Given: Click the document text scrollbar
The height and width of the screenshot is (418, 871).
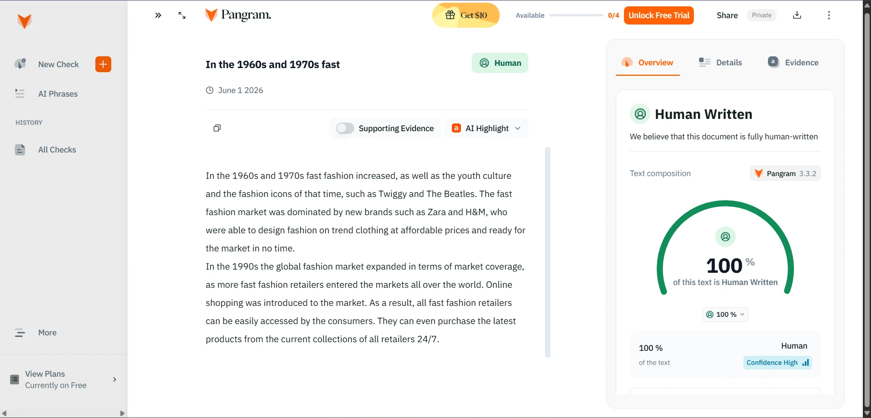Looking at the screenshot, I should coord(548,252).
